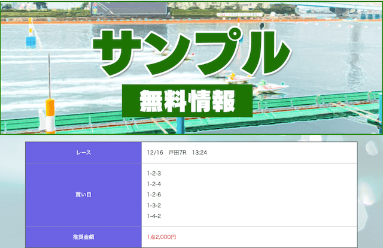Viewport: 383px width, 248px height.
Task: Click the blue buoy marker on water
Action: tap(31, 40)
